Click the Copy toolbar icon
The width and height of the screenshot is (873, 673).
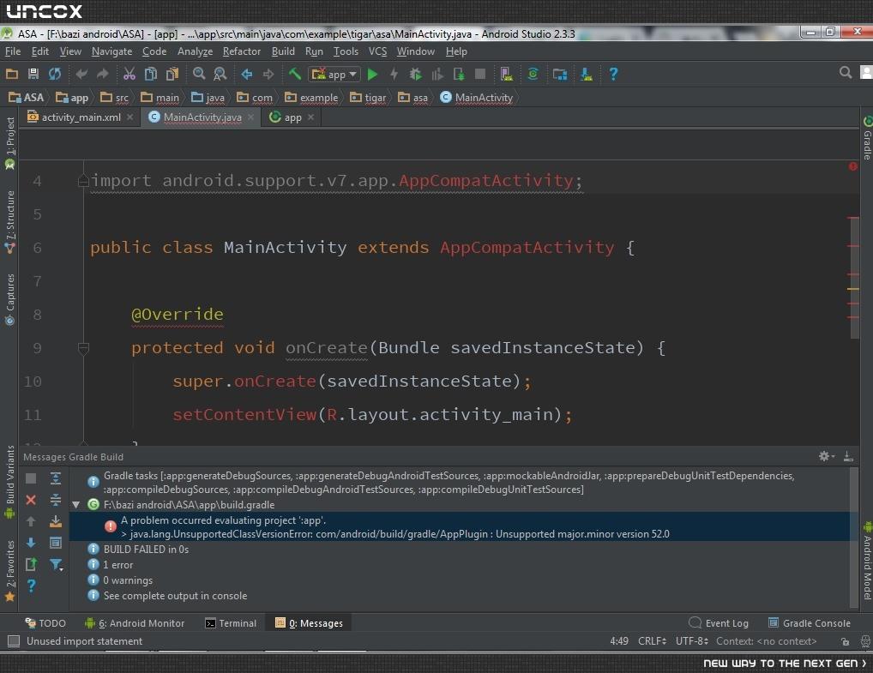(x=150, y=74)
